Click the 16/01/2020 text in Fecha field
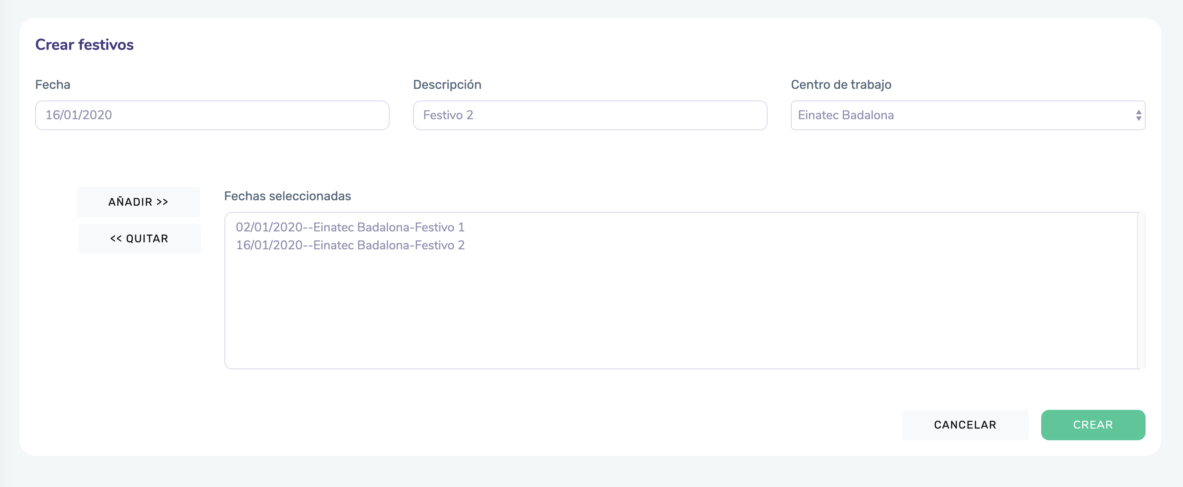Image resolution: width=1183 pixels, height=487 pixels. pos(79,115)
